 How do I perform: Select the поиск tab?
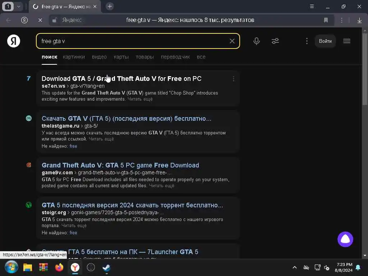click(49, 57)
